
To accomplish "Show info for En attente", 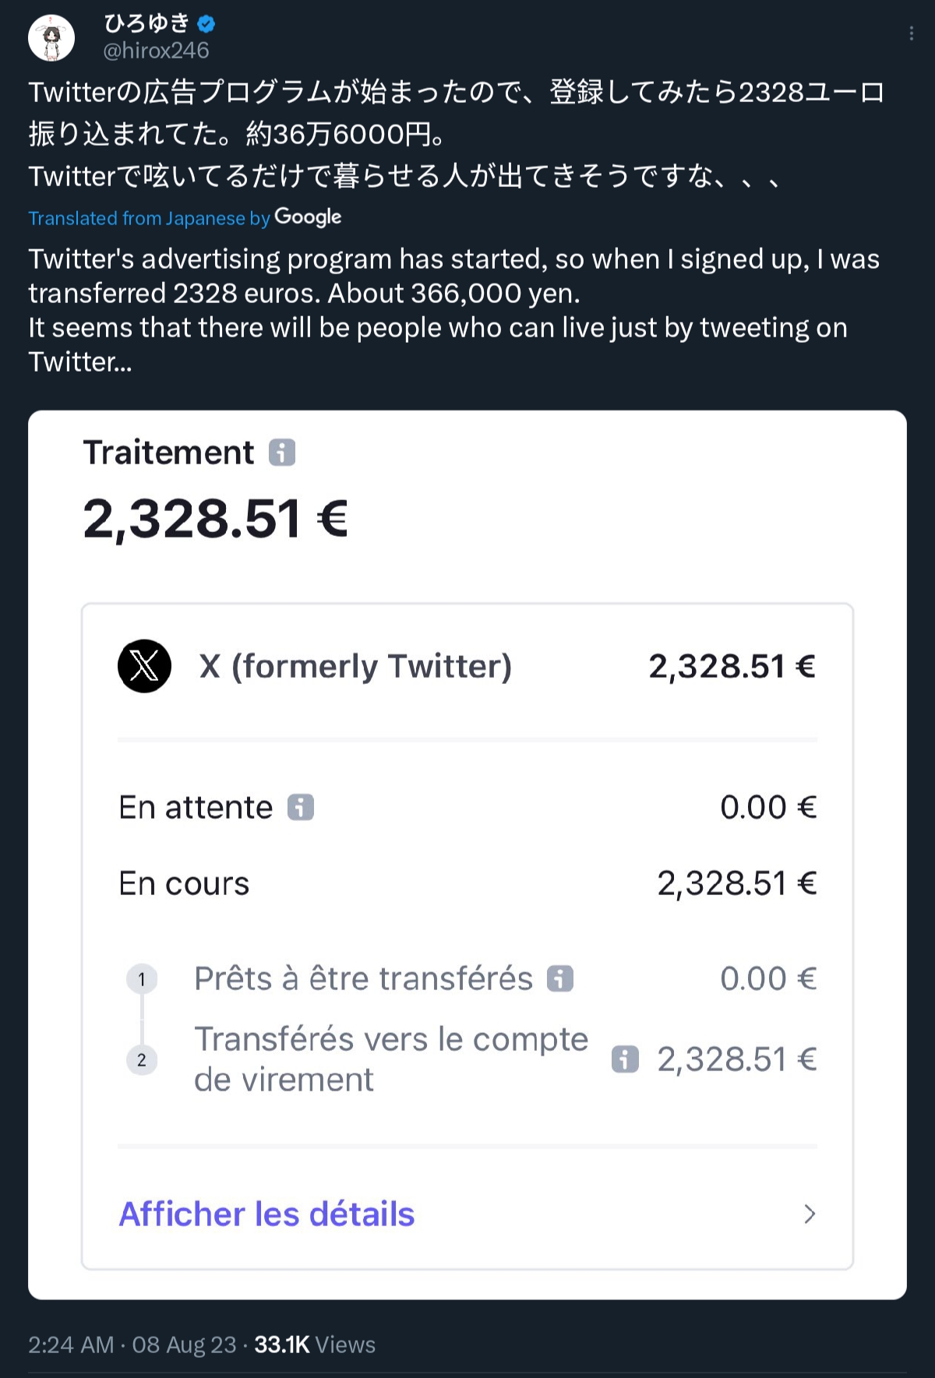I will (x=301, y=808).
